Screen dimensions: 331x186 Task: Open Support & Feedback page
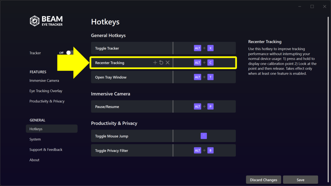click(x=46, y=150)
